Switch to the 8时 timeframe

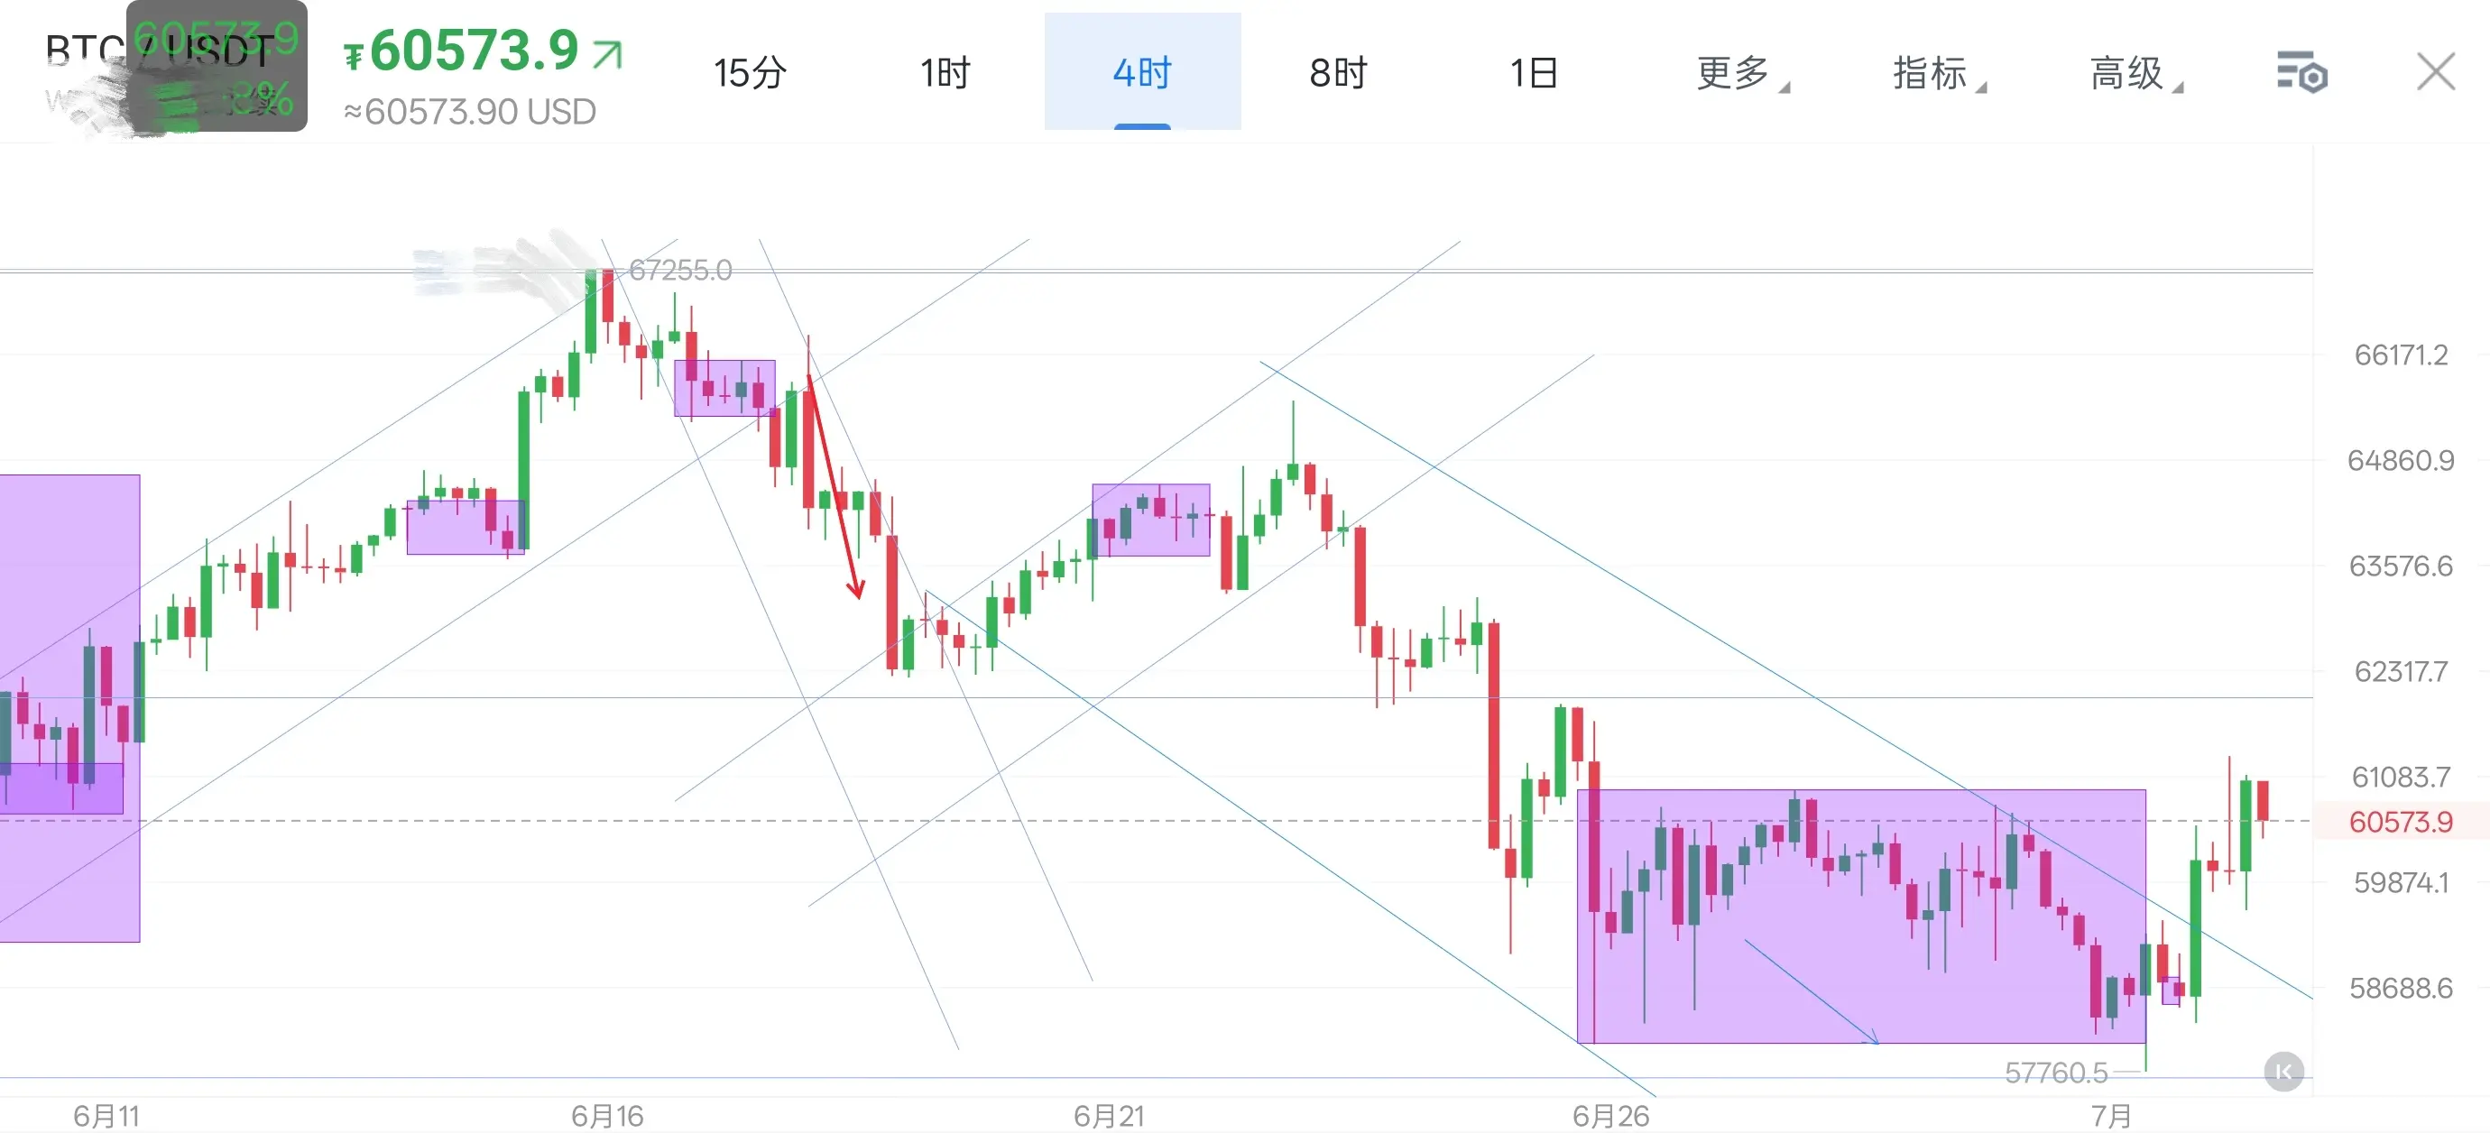pos(1338,72)
